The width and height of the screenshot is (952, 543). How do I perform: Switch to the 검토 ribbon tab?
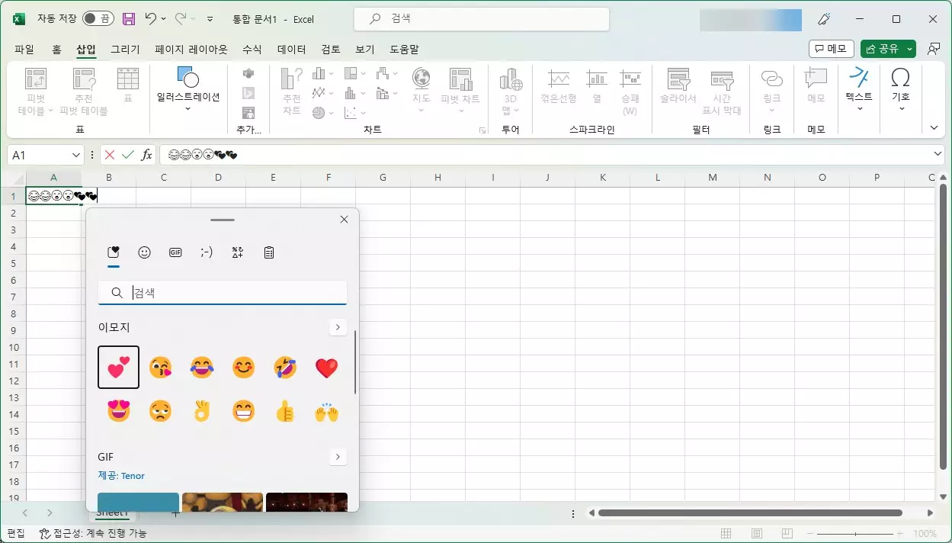331,49
